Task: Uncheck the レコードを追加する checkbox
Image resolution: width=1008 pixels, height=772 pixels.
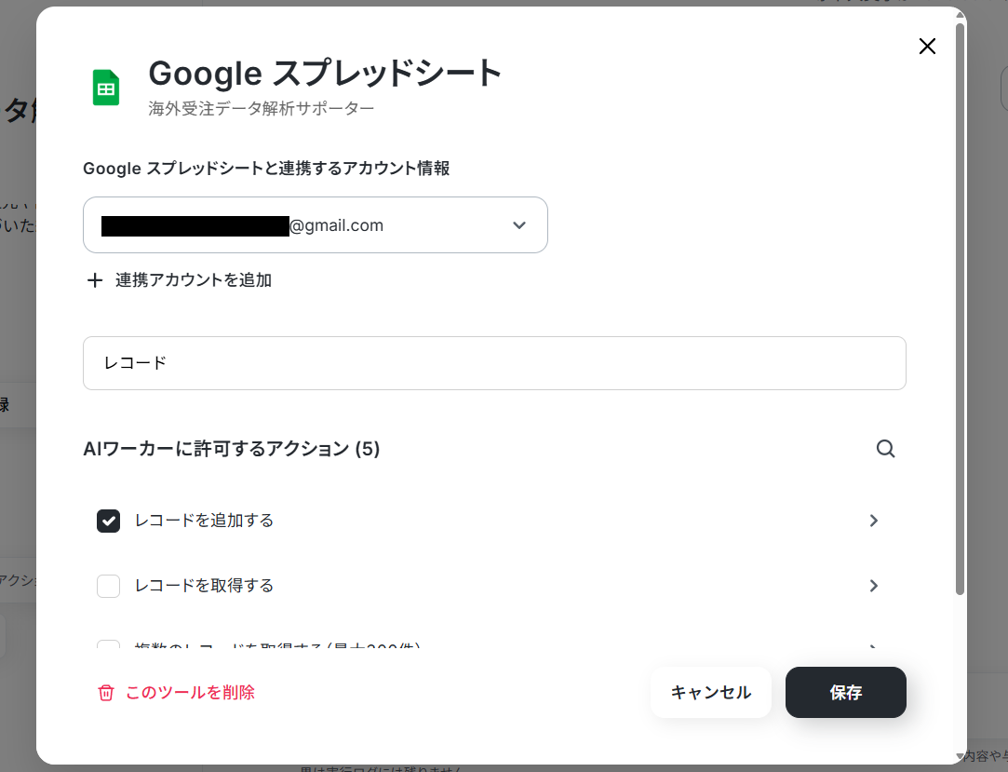Action: pos(108,521)
